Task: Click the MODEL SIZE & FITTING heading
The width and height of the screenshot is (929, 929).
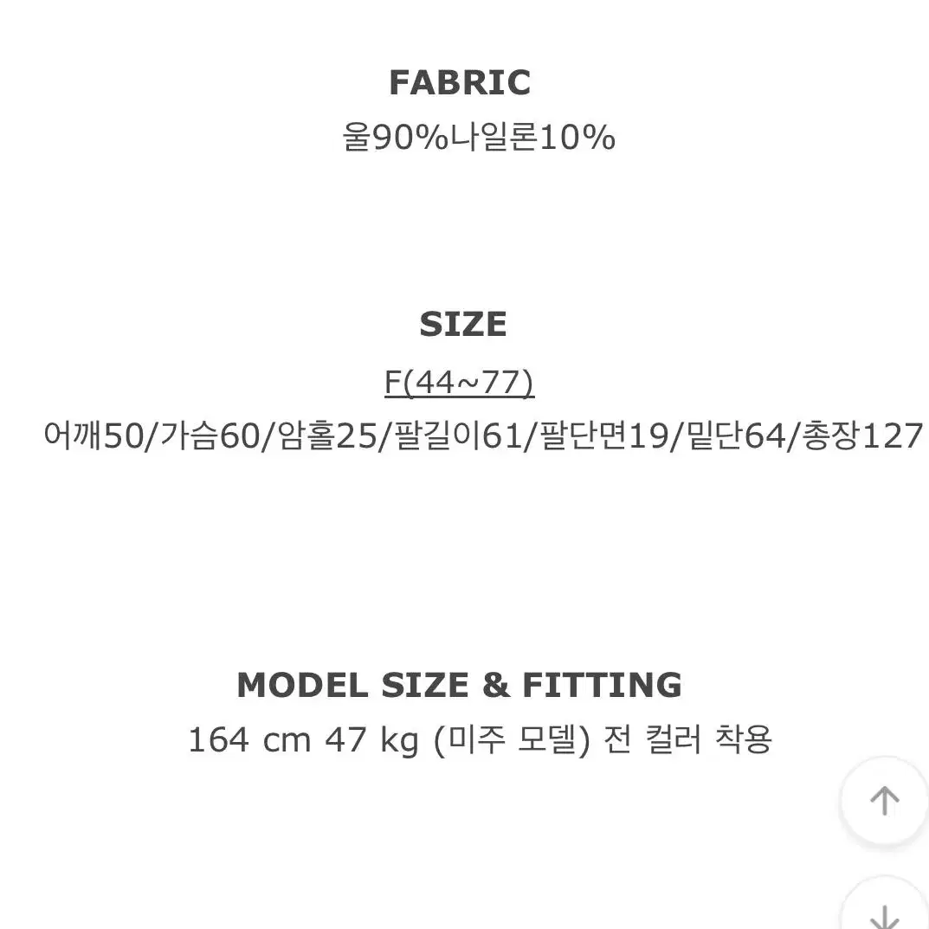Action: tap(459, 685)
